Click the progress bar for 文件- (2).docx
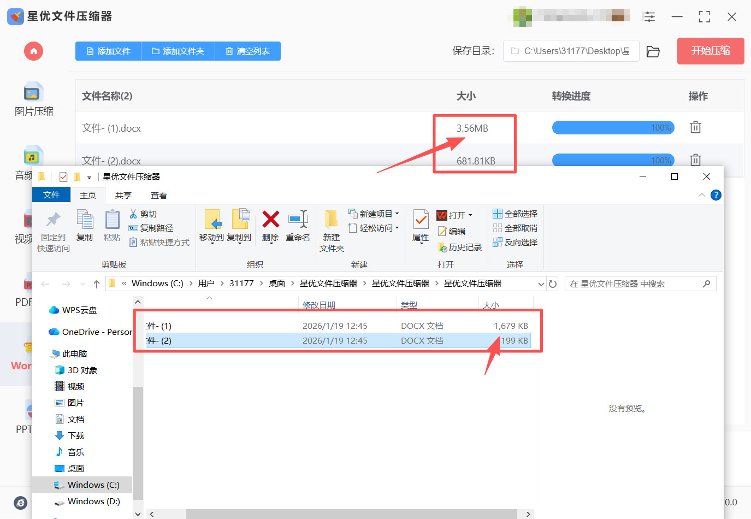This screenshot has height=519, width=751. click(x=613, y=160)
